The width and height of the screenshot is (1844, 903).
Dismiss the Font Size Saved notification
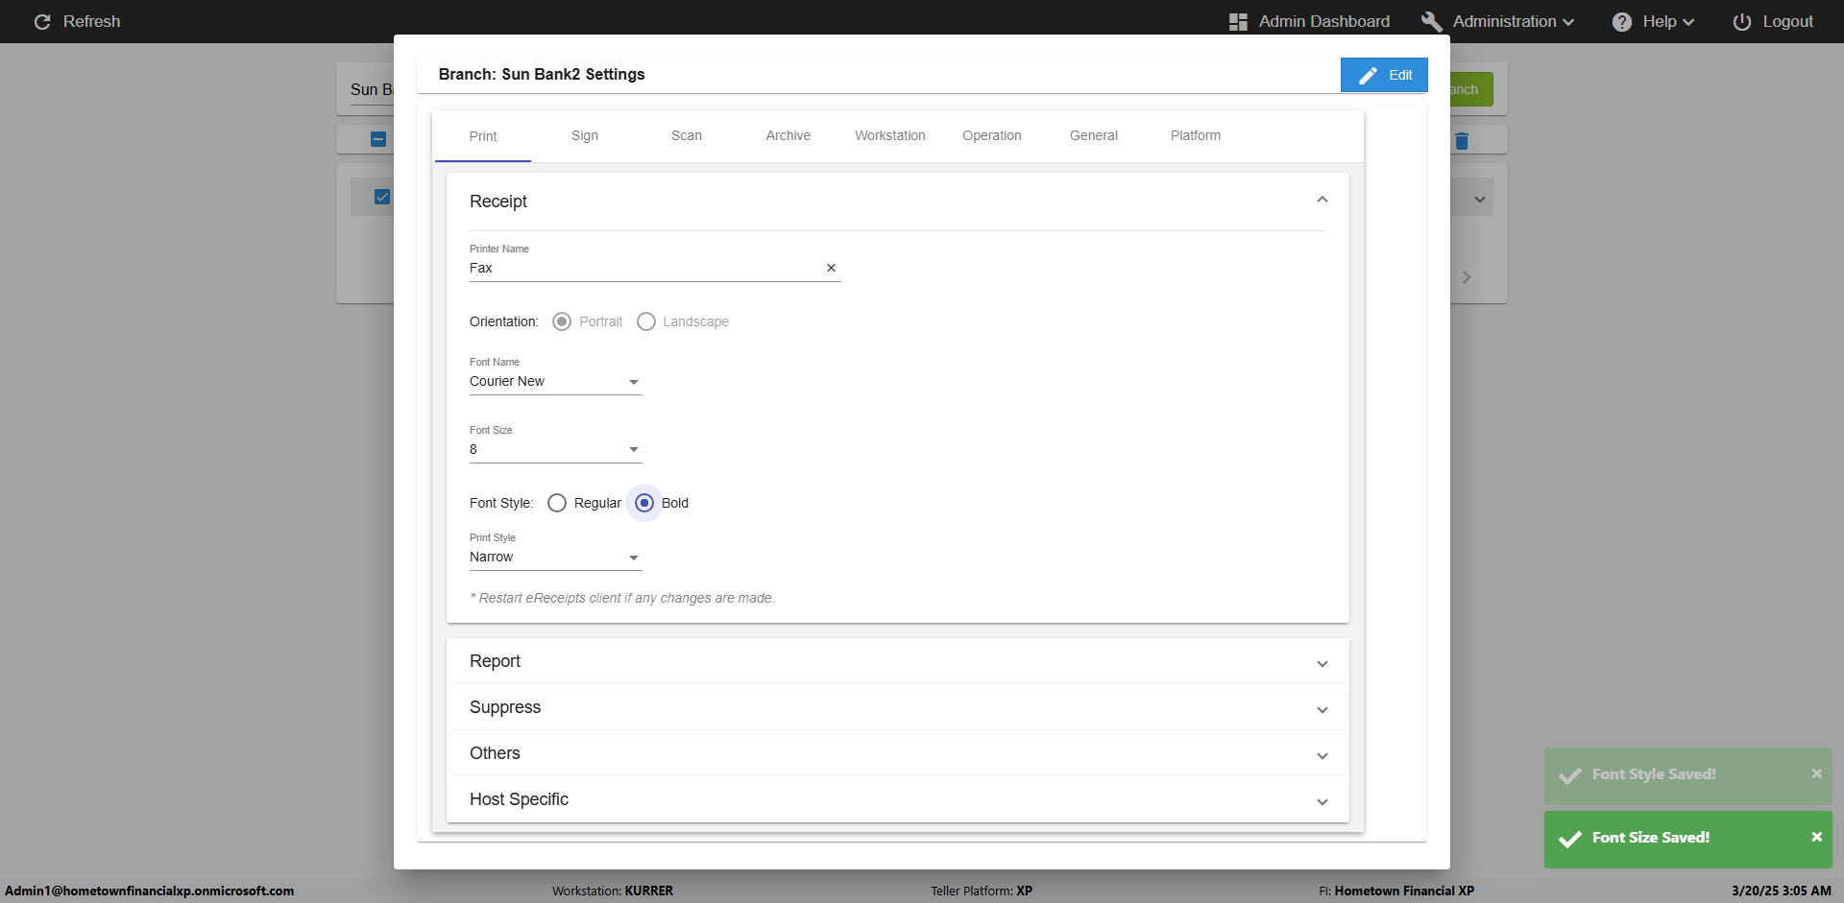pos(1816,837)
